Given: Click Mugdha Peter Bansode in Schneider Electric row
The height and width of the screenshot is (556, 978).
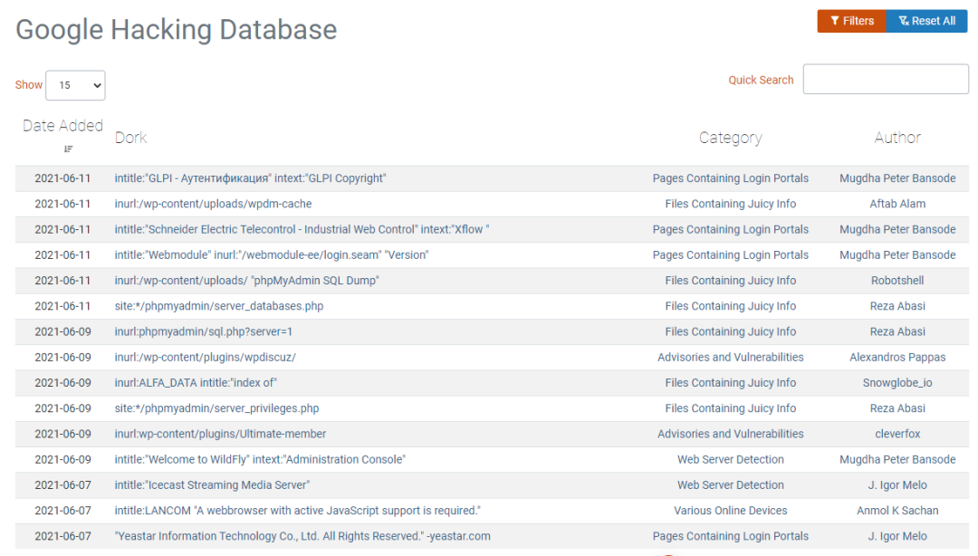Looking at the screenshot, I should coord(897,230).
